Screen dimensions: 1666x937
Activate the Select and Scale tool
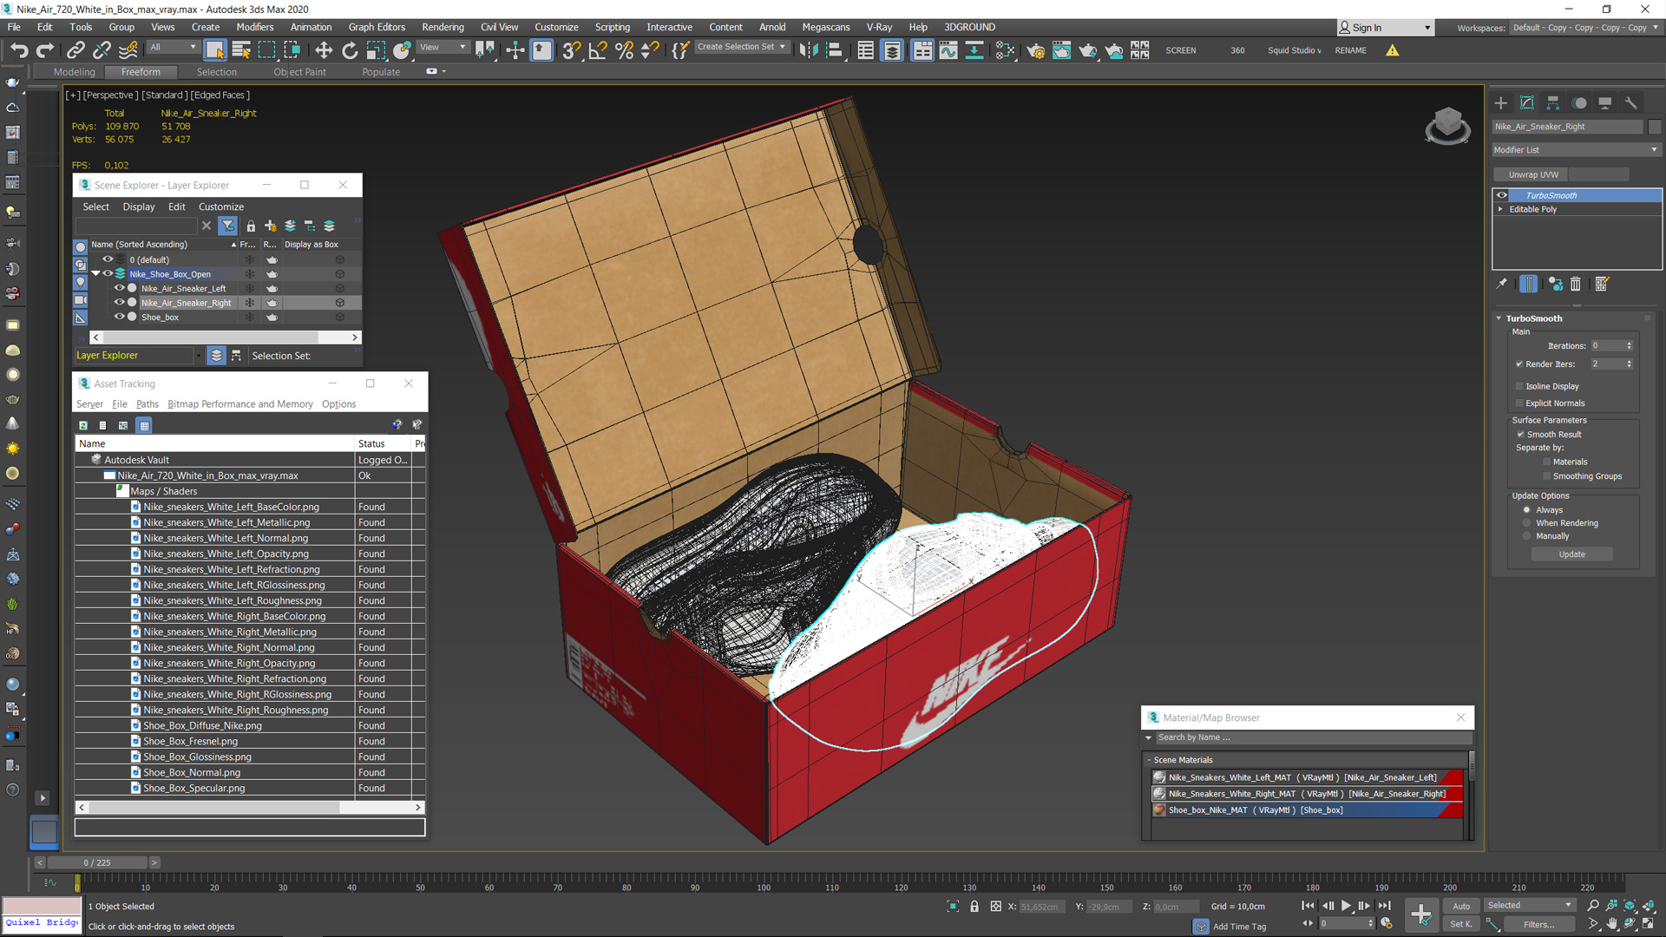[x=376, y=50]
